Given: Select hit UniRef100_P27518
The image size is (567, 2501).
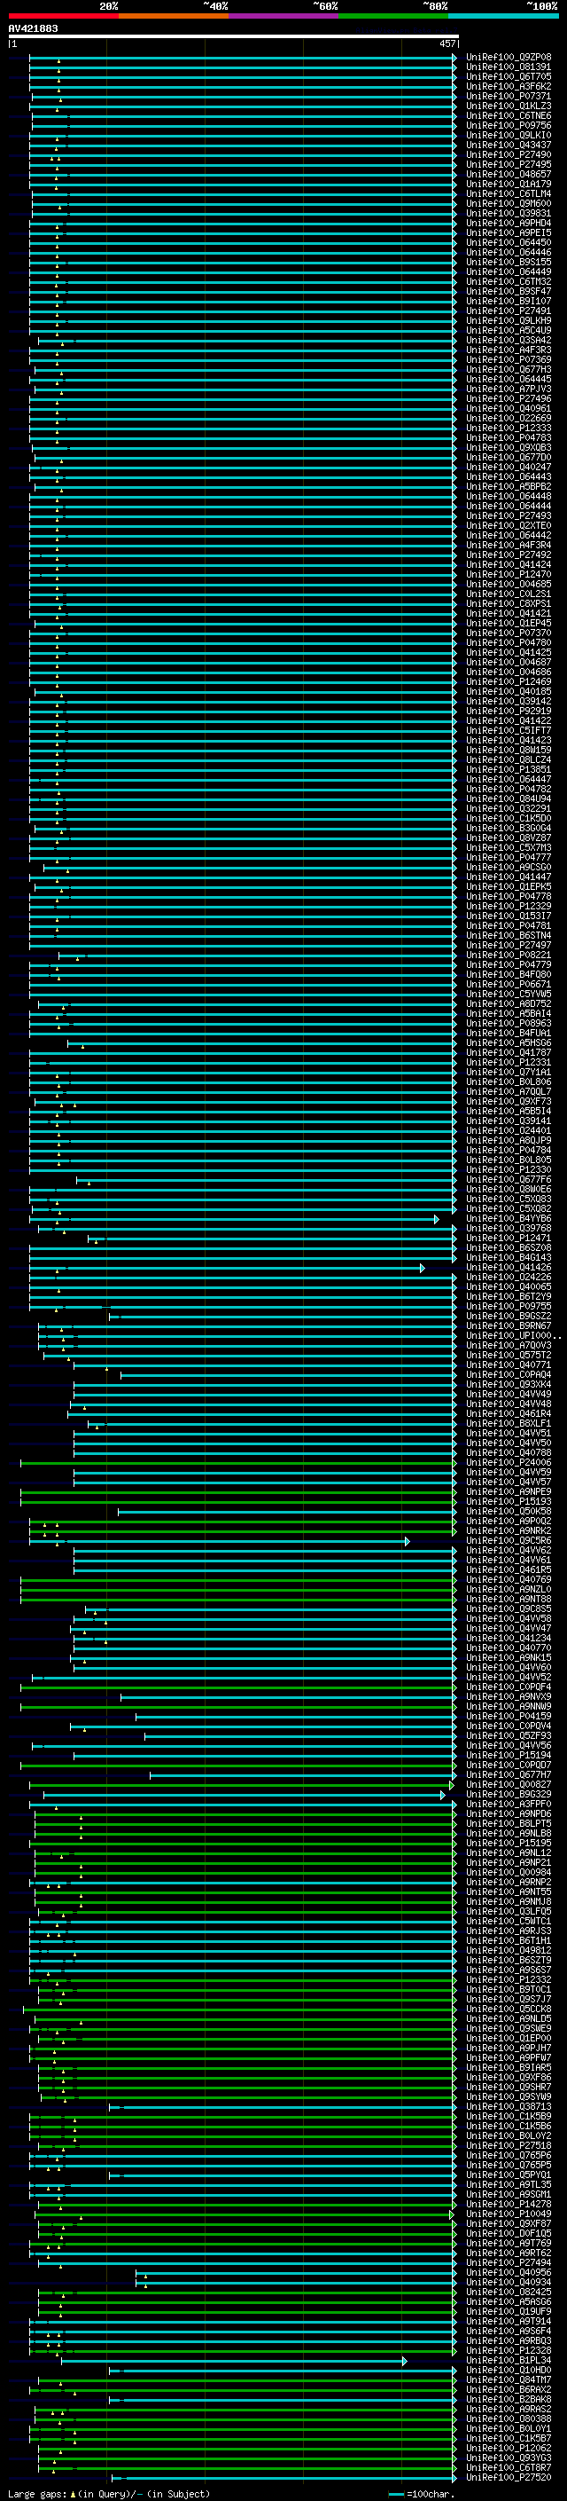Looking at the screenshot, I should 508,2145.
